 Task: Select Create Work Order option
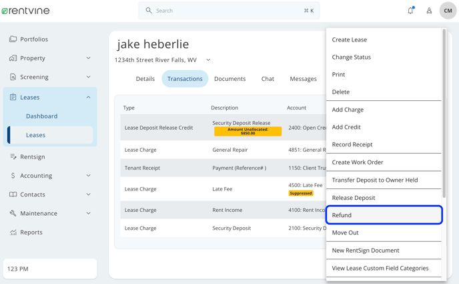coord(384,162)
